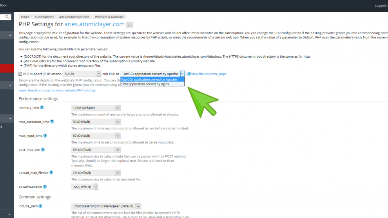The width and height of the screenshot is (388, 218).
Task: Open the memory_limit 128M dropdown
Action: (96, 108)
